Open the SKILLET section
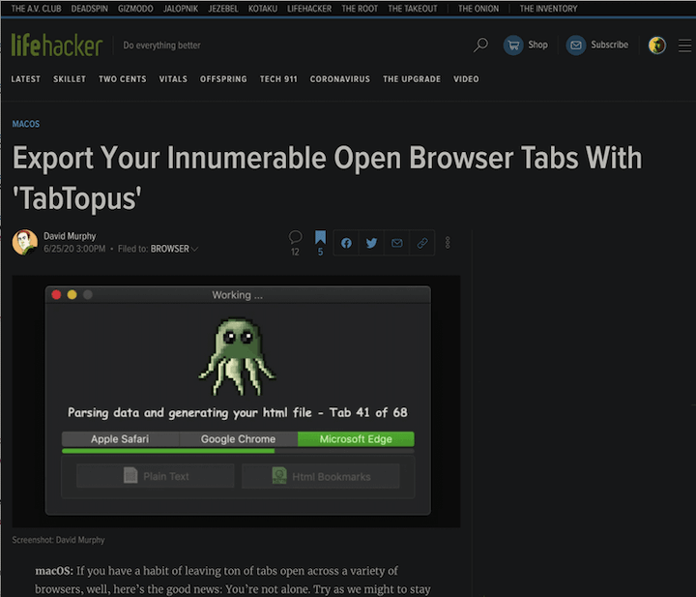This screenshot has height=597, width=696. 70,79
